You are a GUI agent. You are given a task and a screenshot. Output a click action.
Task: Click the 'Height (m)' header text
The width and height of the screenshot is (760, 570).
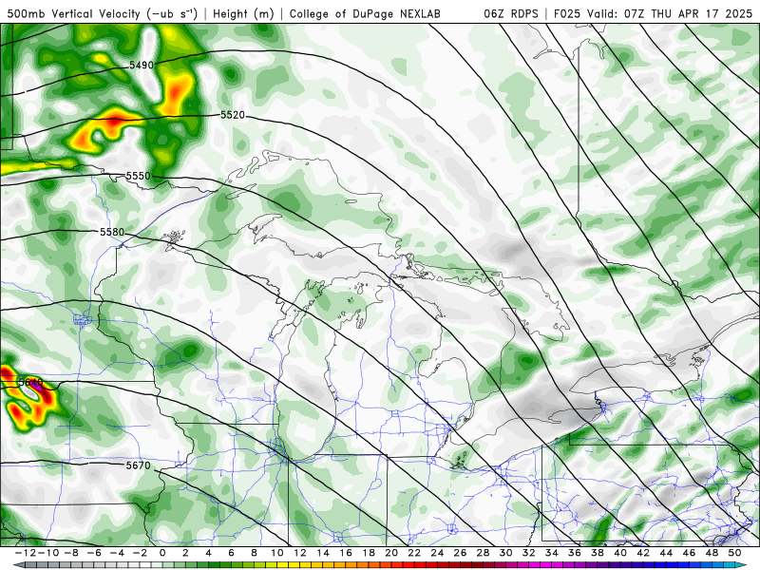click(243, 13)
